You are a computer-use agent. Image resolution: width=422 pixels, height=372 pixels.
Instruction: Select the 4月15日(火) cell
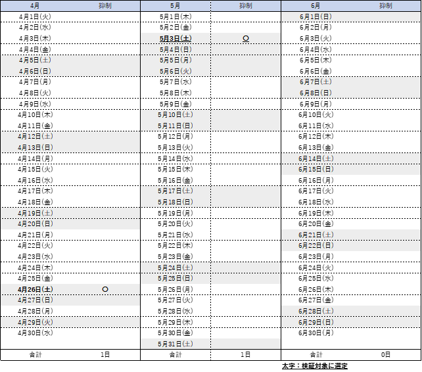click(35, 169)
